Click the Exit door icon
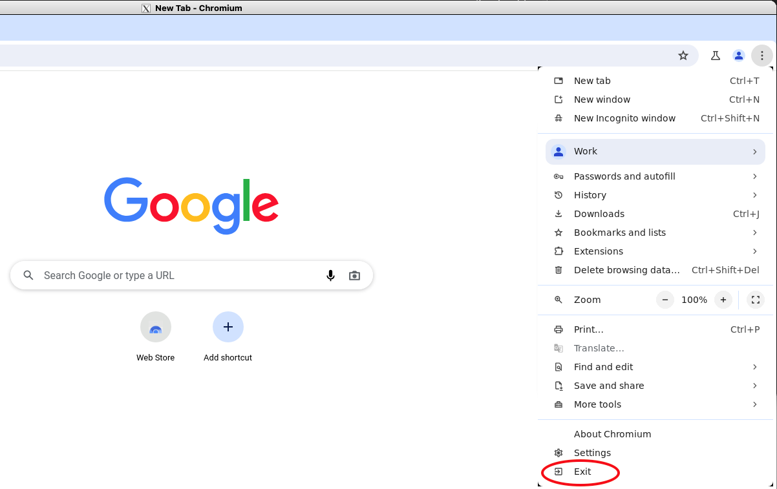The height and width of the screenshot is (489, 777). 559,472
